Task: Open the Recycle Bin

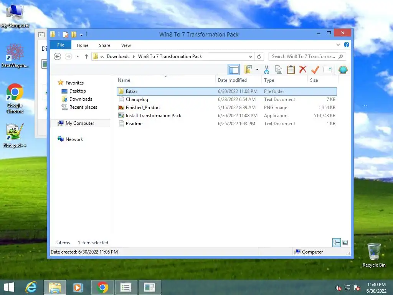Action: click(374, 255)
